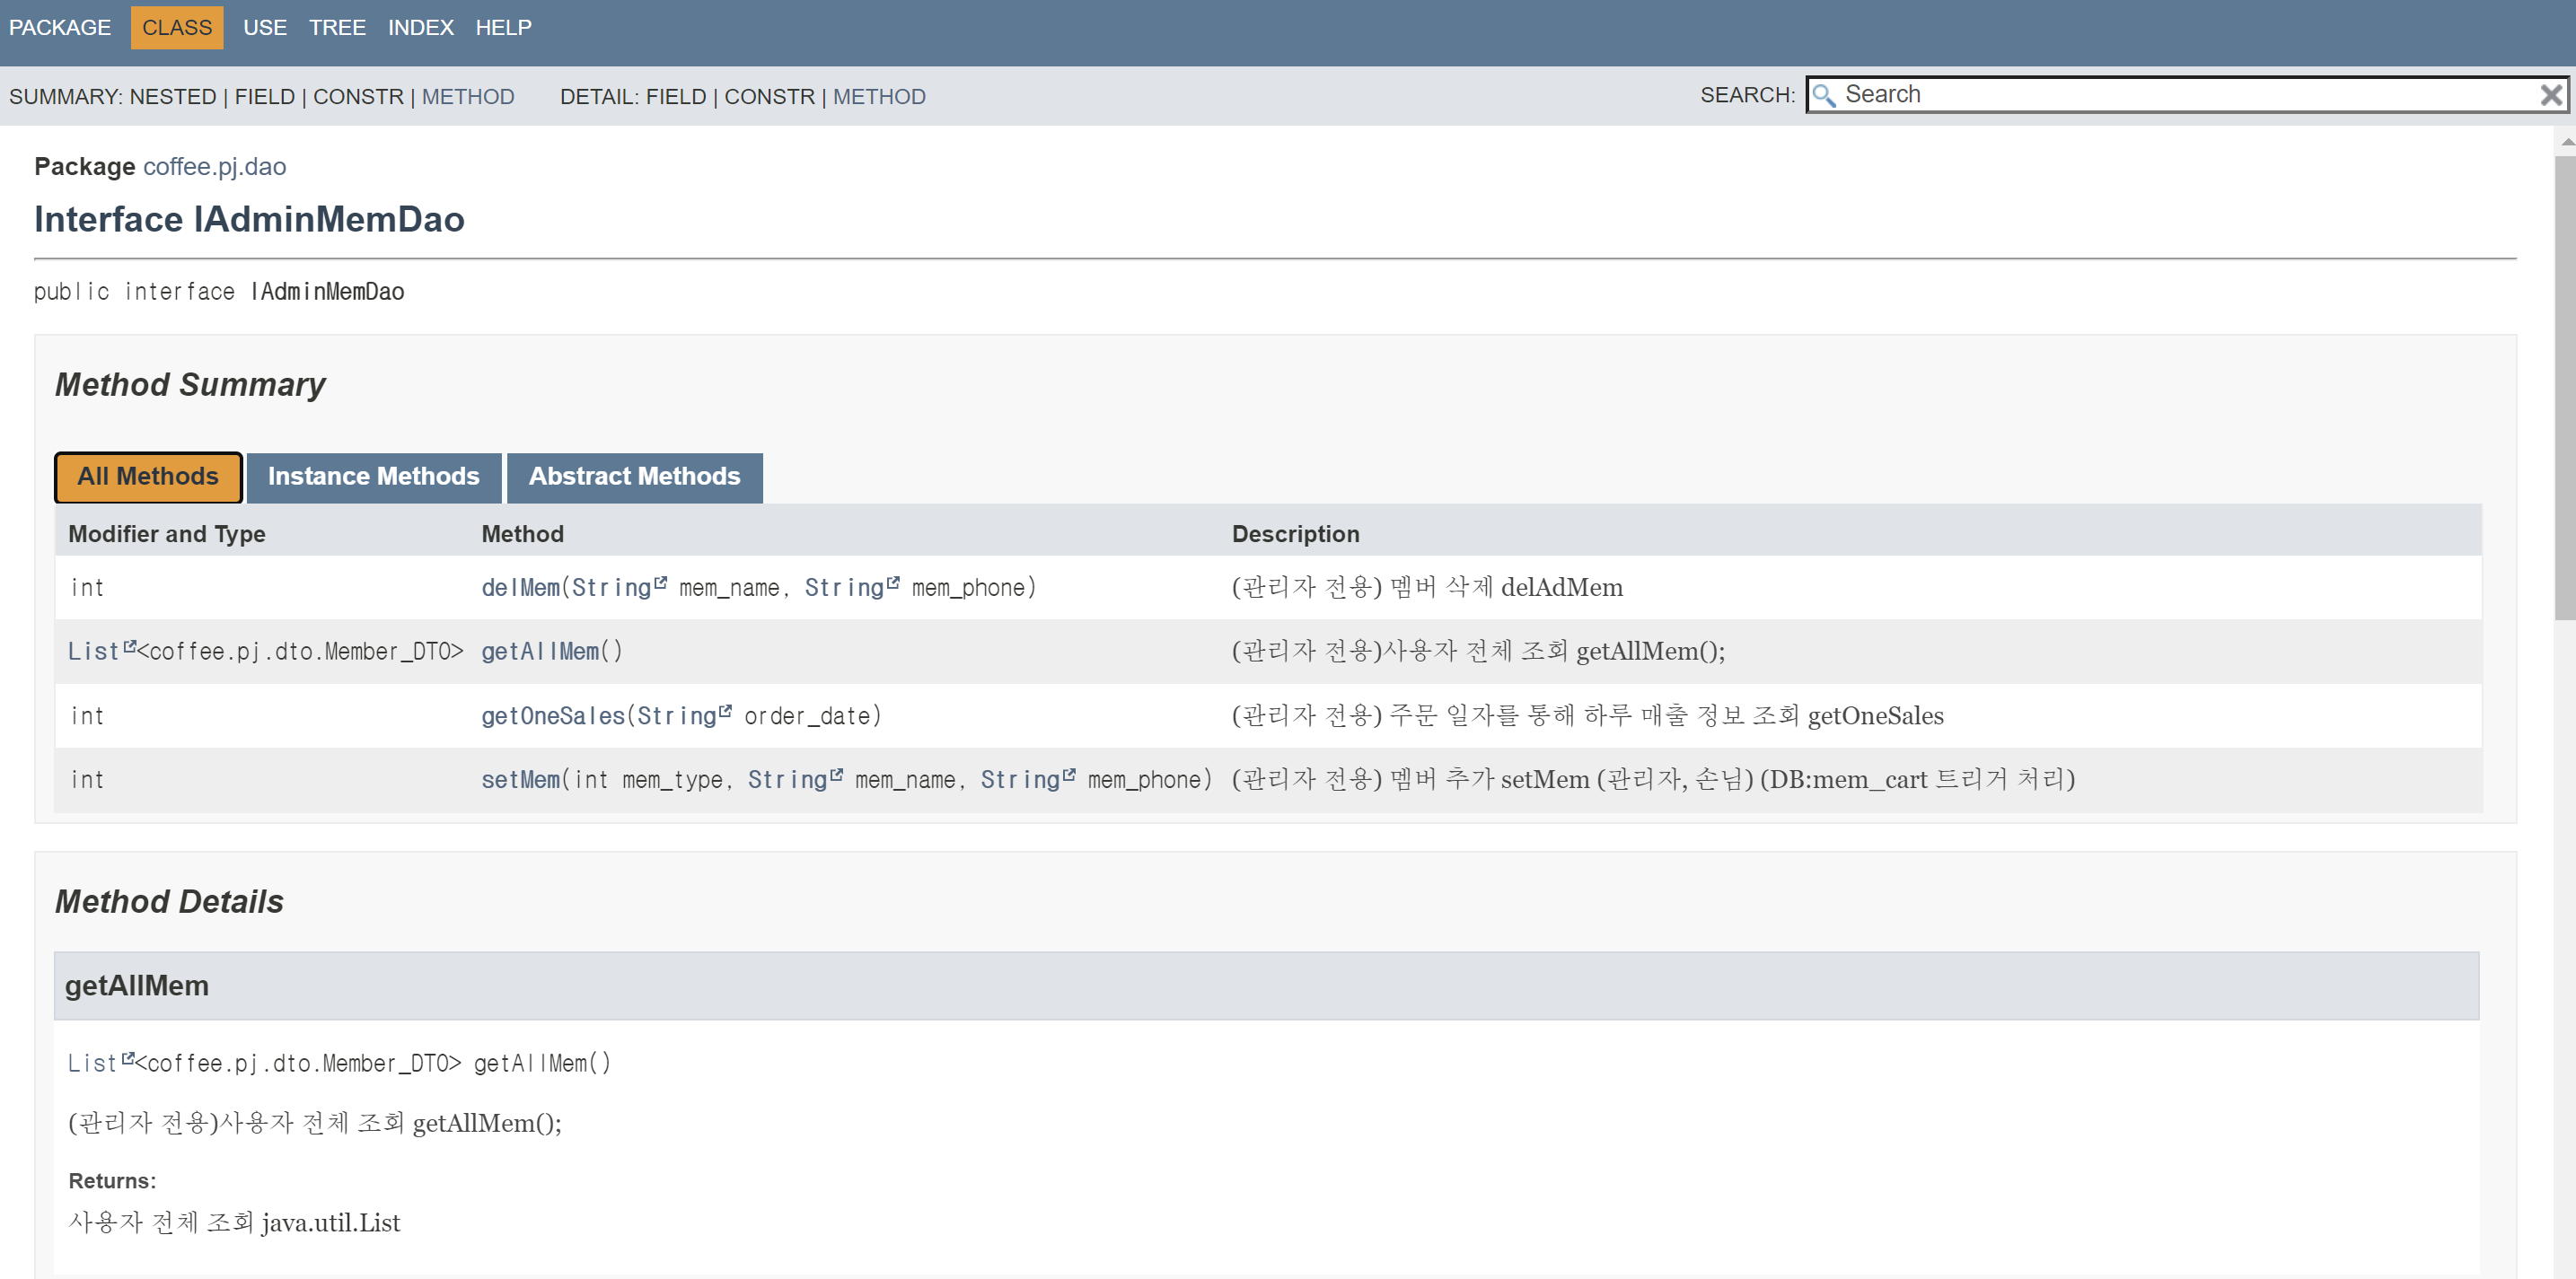Open the delMem method link

521,588
